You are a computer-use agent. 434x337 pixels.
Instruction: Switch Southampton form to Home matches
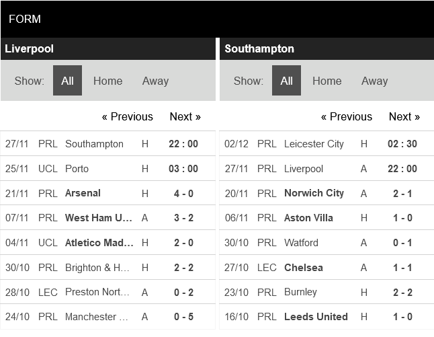tap(327, 81)
